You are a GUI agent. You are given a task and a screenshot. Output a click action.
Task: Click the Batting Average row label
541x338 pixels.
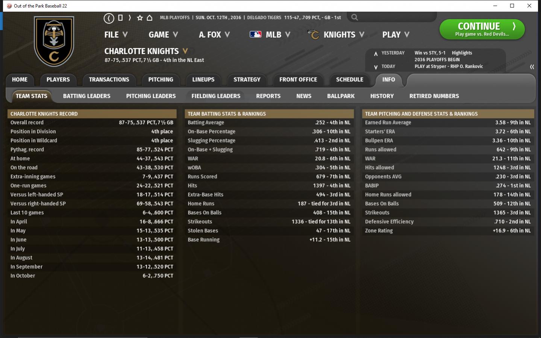pyautogui.click(x=206, y=123)
